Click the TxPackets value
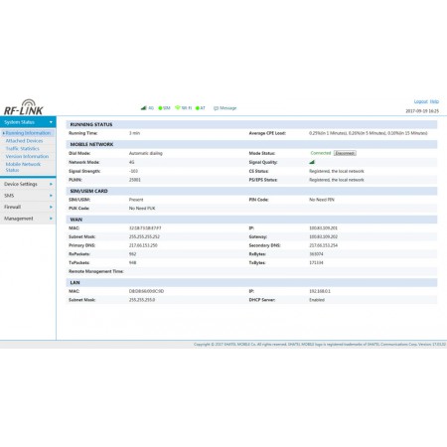 (132, 262)
